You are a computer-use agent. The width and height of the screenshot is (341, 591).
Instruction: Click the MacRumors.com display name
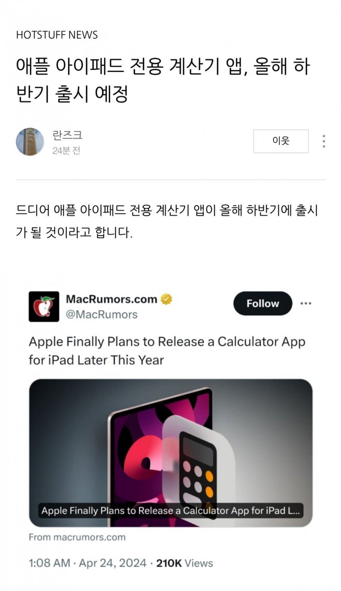tap(112, 299)
